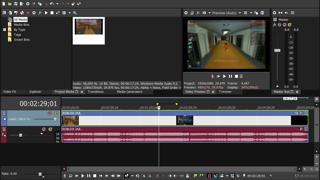Cut the selected event

point(34,4)
